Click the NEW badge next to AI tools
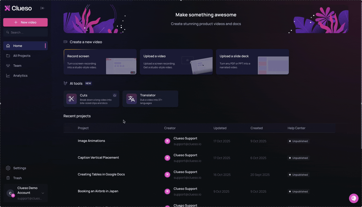The height and width of the screenshot is (207, 362). [x=89, y=84]
